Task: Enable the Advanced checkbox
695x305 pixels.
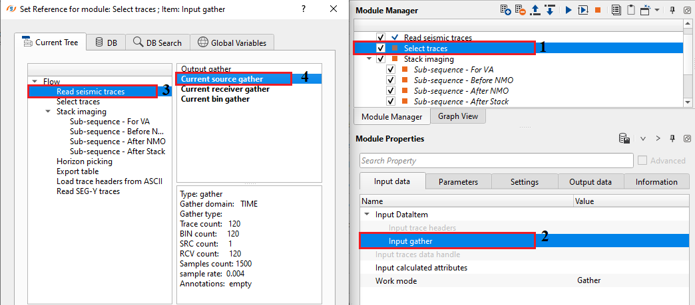Action: (x=643, y=161)
